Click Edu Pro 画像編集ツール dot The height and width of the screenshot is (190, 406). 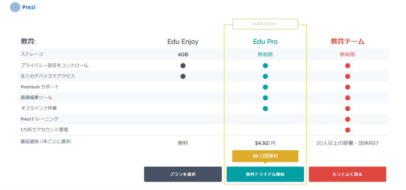(x=265, y=98)
